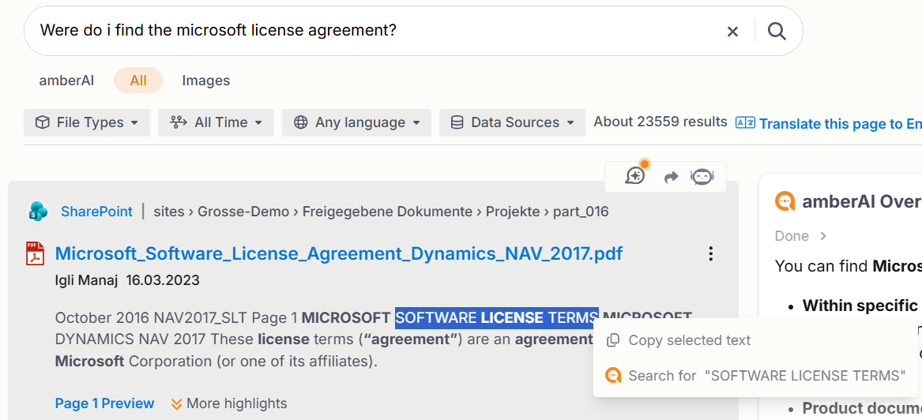922x420 pixels.
Task: Select the All results tab
Action: (138, 81)
